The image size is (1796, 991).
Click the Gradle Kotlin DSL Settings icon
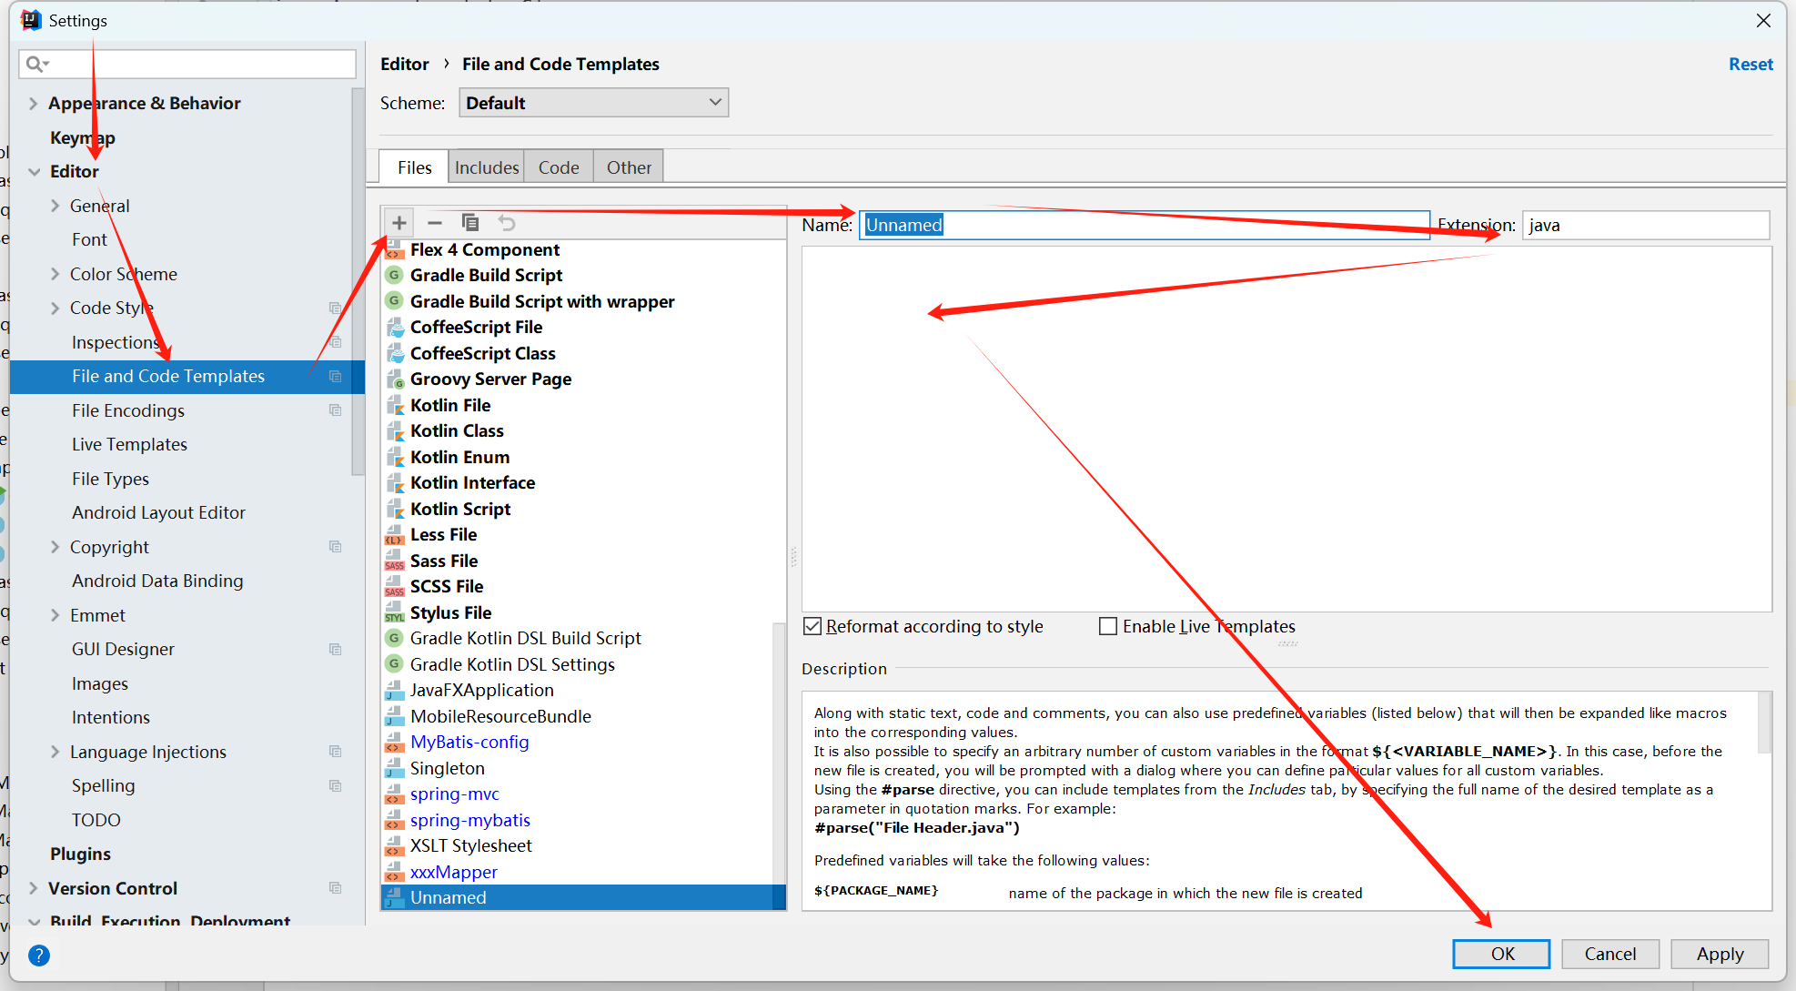395,664
